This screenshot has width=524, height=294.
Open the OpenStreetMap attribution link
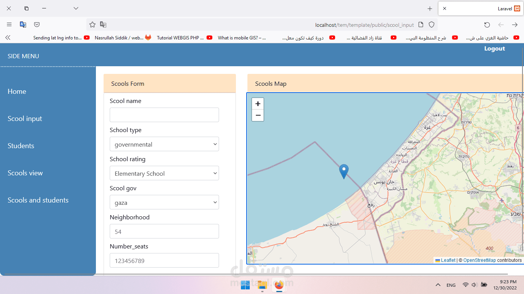(480, 260)
